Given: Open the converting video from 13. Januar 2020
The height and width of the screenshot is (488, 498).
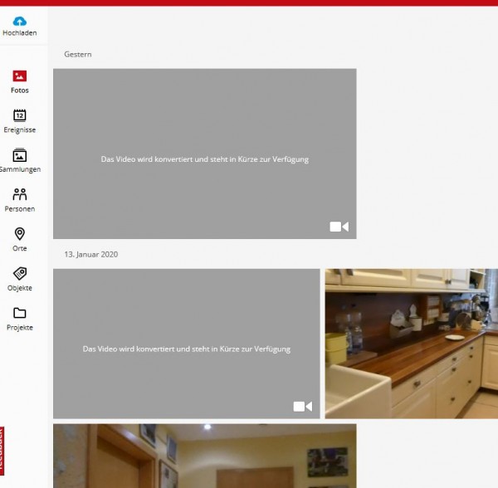Looking at the screenshot, I should pos(187,344).
